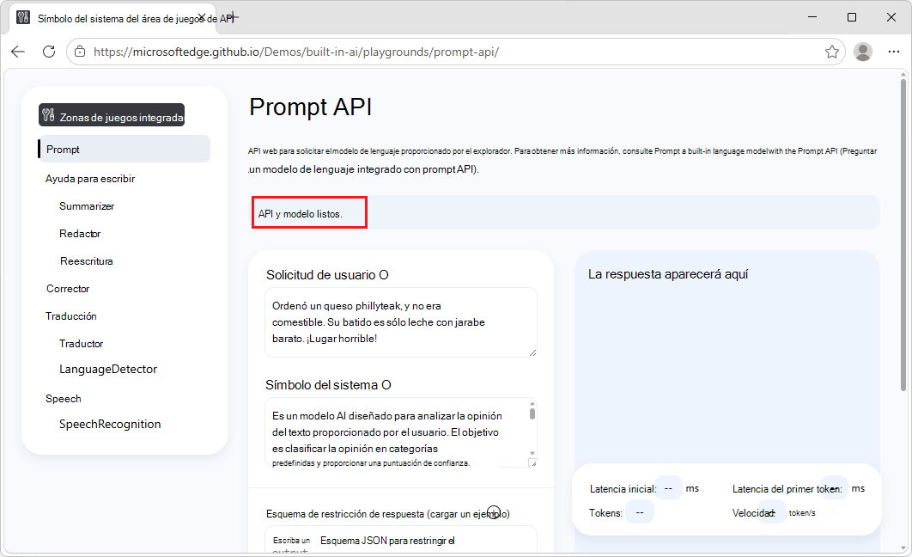Click the info icon beside Símbolo del sistema
The image size is (912, 557).
(386, 385)
